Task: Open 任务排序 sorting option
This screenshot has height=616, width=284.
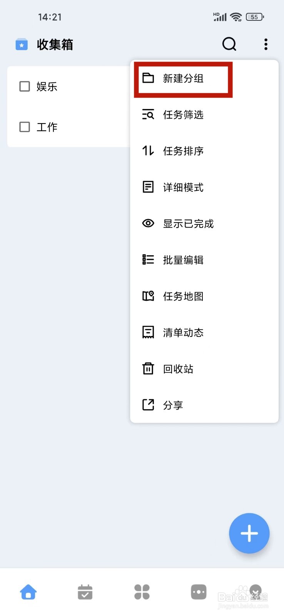Action: pyautogui.click(x=204, y=151)
